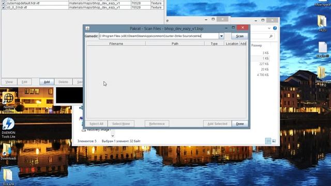
Task: Click the Scan button
Action: pos(239,36)
